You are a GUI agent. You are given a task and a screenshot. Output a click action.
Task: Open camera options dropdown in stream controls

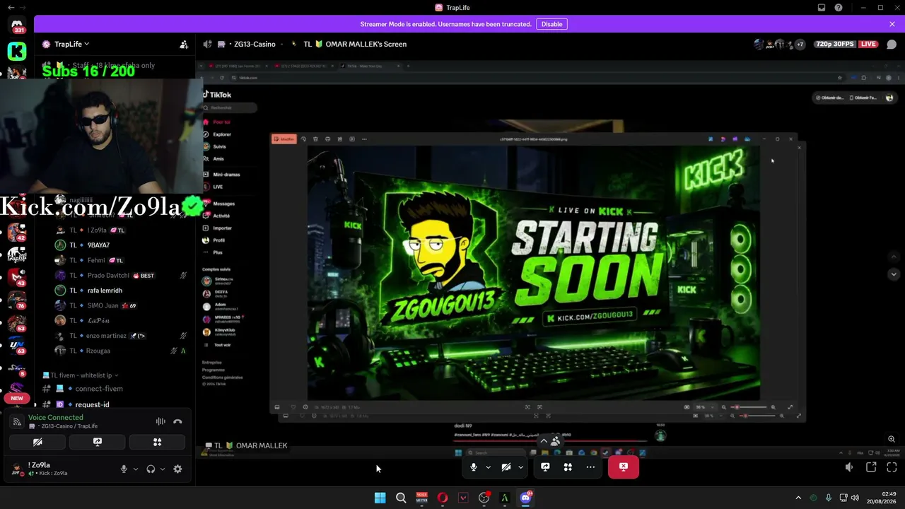pyautogui.click(x=520, y=467)
